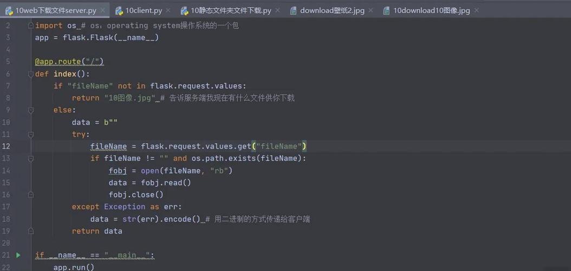Click the image file icon on download壁纸2.jpg tab

click(293, 10)
